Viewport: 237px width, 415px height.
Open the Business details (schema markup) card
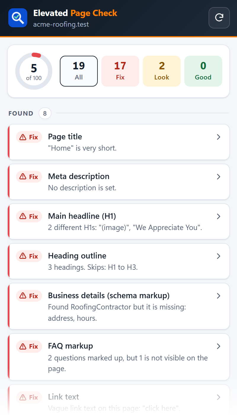tap(118, 306)
